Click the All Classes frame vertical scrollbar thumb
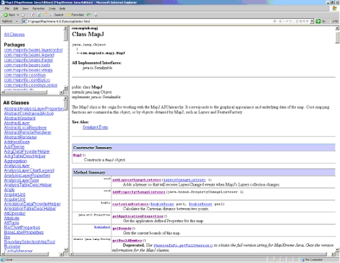 pyautogui.click(x=66, y=105)
